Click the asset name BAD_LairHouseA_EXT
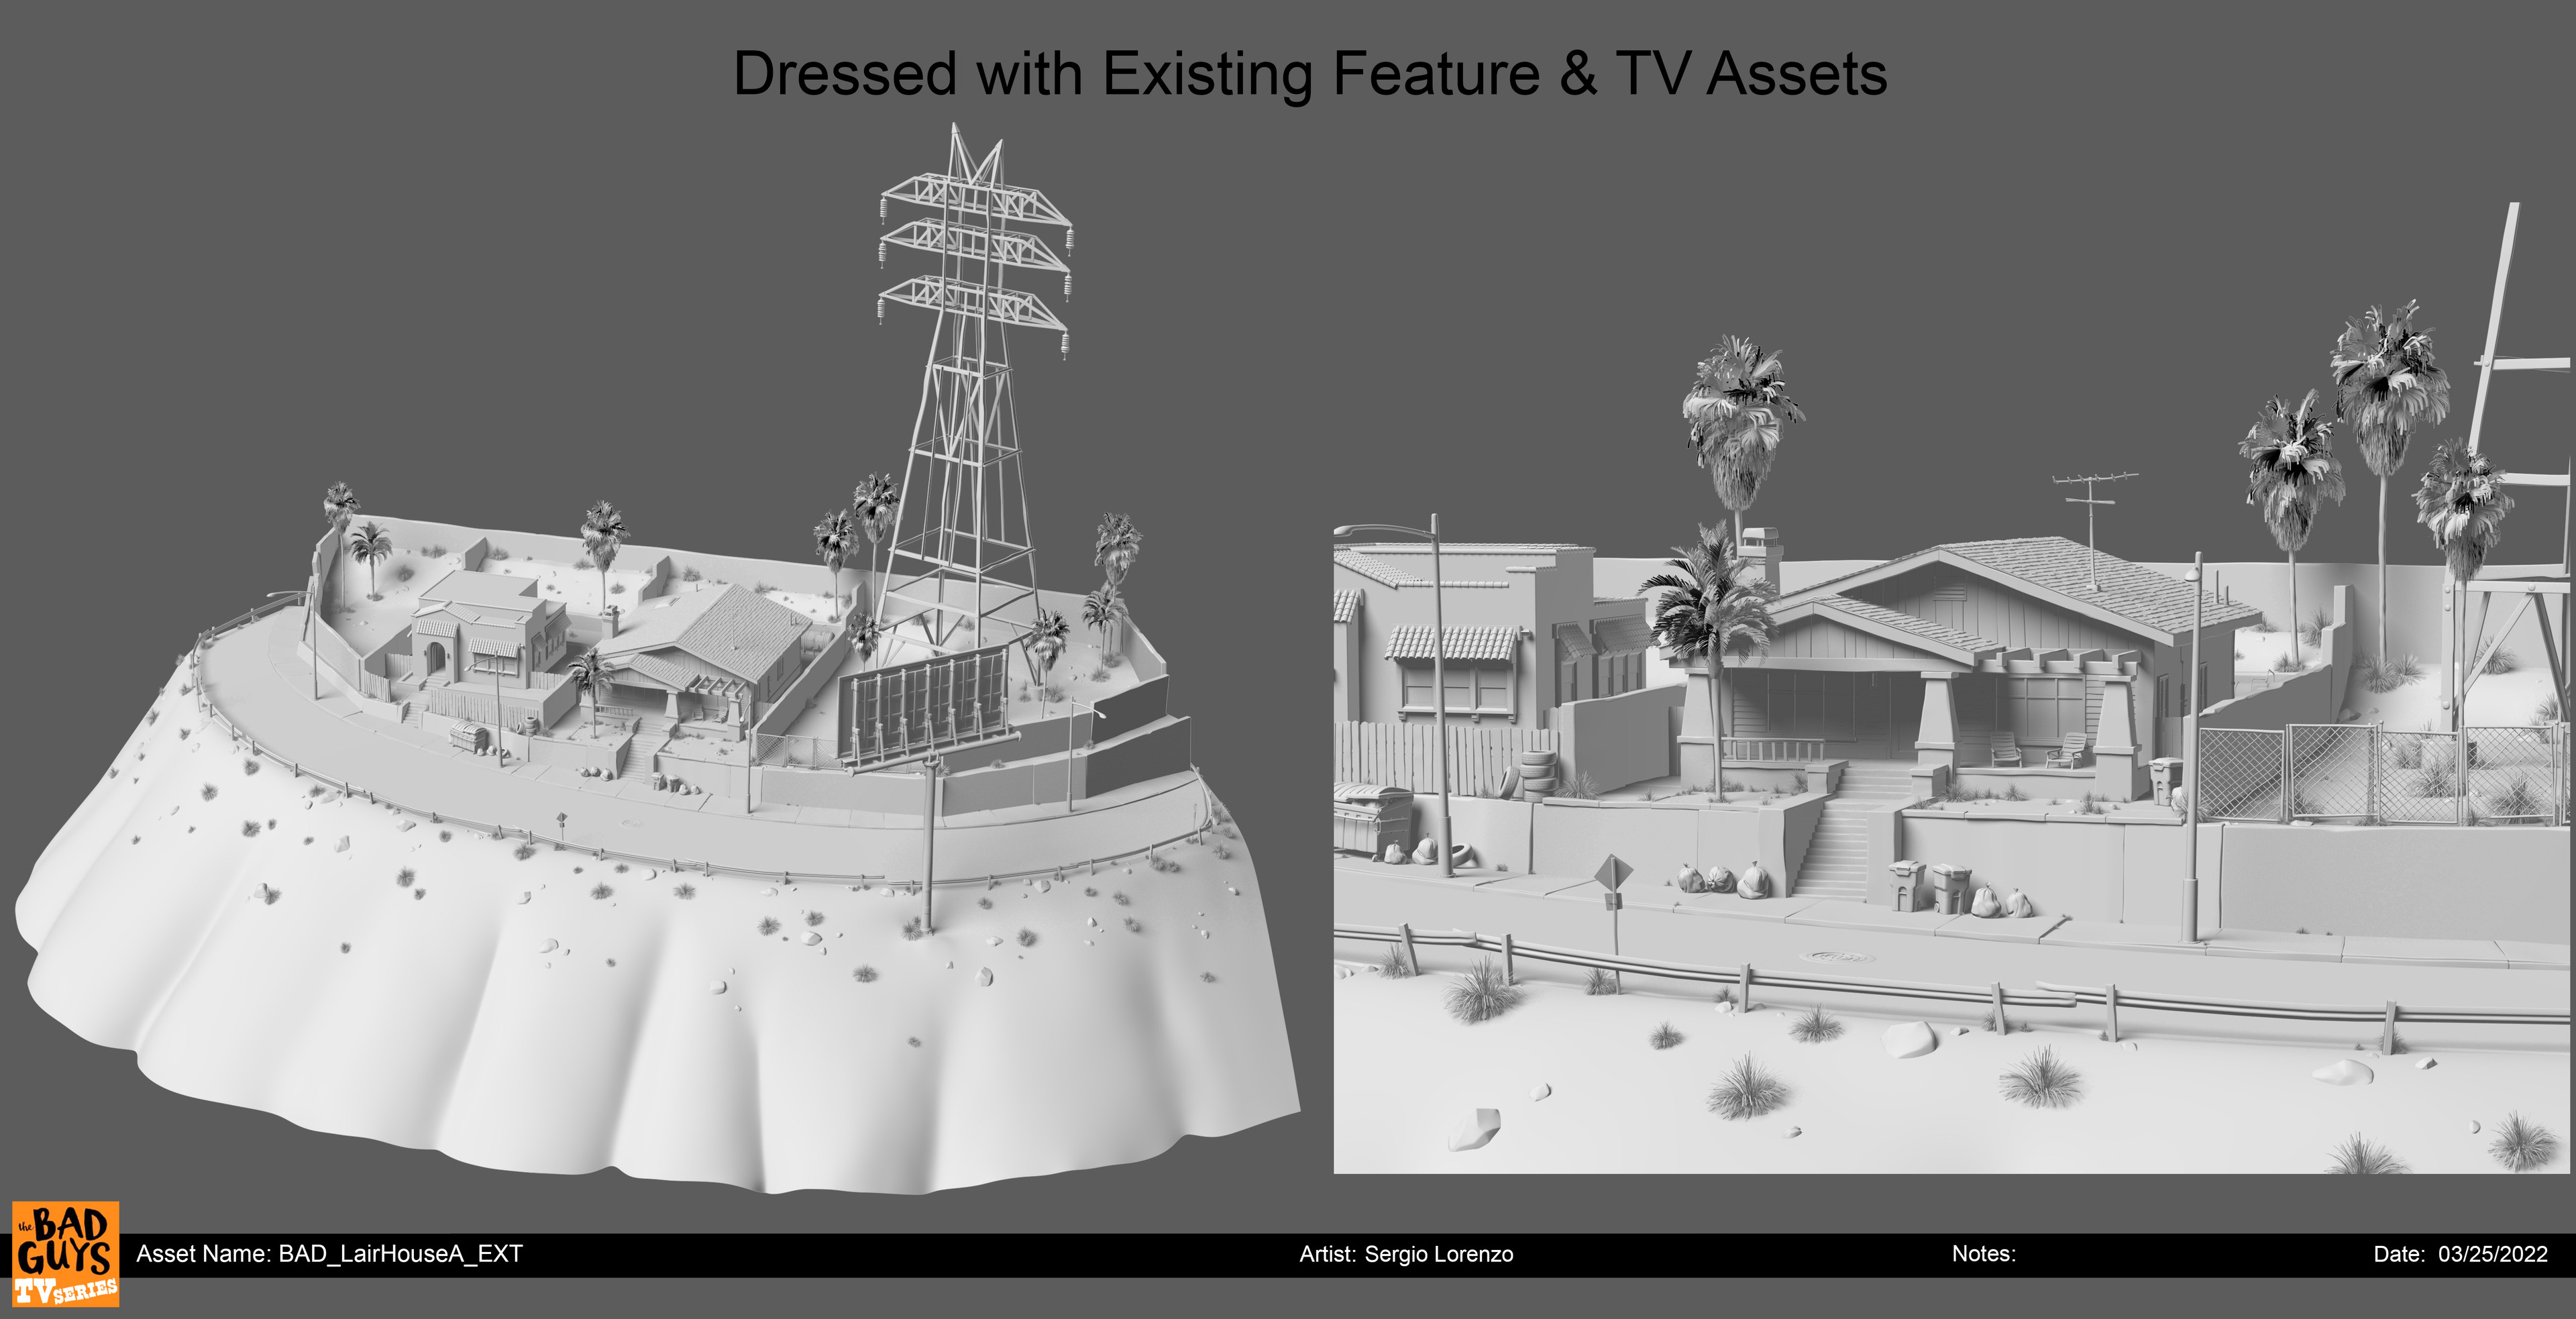Viewport: 2576px width, 1319px height. [330, 1255]
